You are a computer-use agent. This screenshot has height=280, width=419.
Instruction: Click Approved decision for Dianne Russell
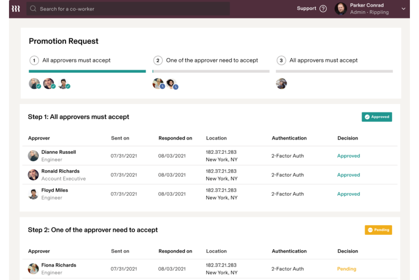[349, 156]
